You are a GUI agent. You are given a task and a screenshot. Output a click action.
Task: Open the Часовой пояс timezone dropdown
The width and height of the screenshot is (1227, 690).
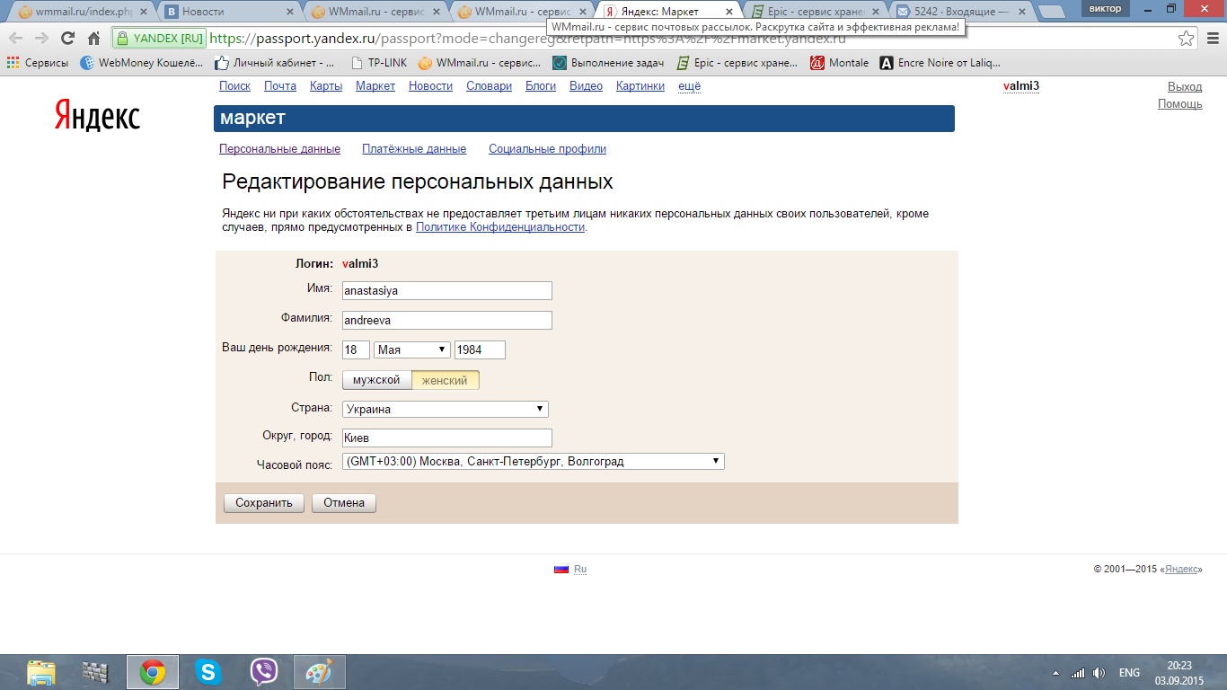pos(533,461)
